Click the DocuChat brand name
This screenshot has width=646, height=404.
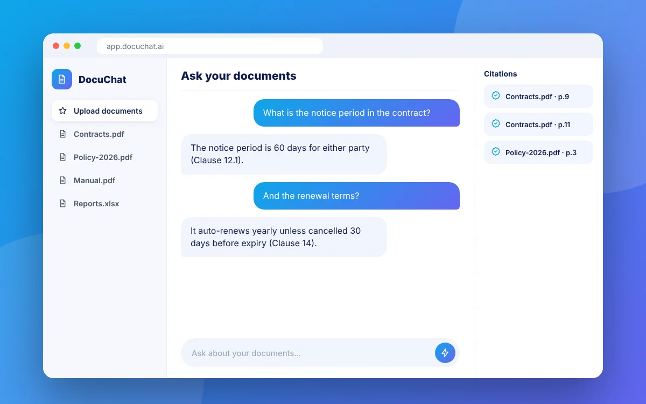click(x=102, y=80)
